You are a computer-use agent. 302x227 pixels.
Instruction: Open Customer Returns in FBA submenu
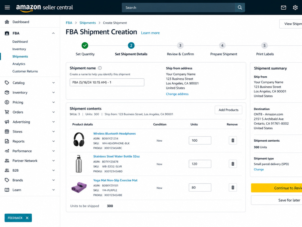coord(25,71)
